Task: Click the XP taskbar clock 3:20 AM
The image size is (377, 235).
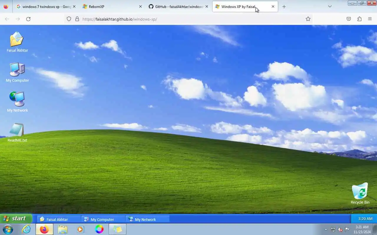Action: click(365, 219)
